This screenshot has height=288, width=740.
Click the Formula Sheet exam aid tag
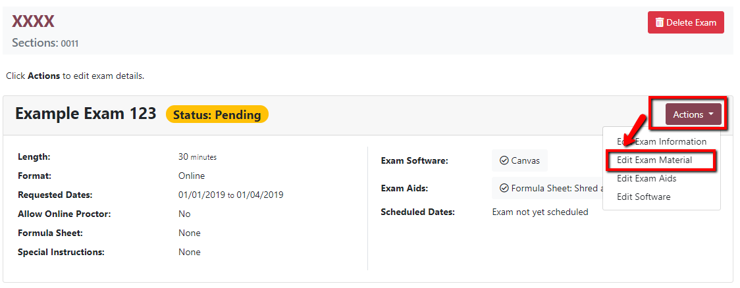pyautogui.click(x=548, y=188)
